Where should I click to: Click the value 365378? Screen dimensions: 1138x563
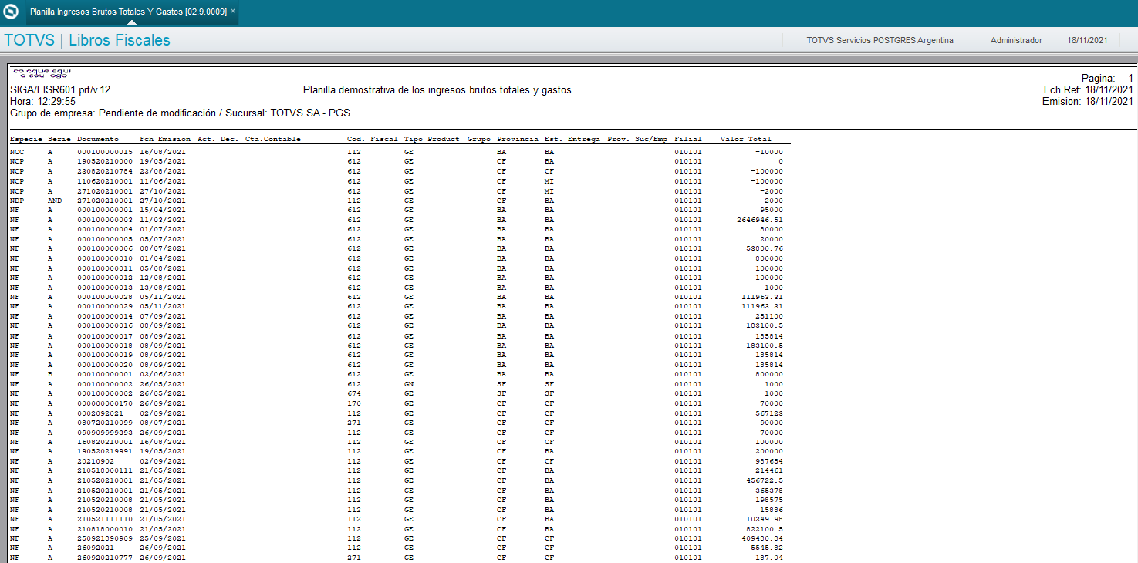click(x=769, y=491)
